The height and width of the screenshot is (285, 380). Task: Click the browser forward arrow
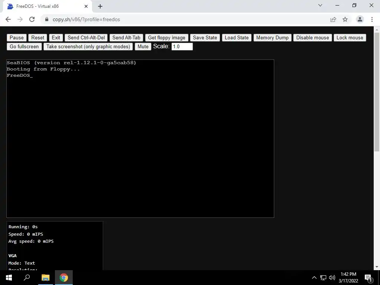point(20,19)
